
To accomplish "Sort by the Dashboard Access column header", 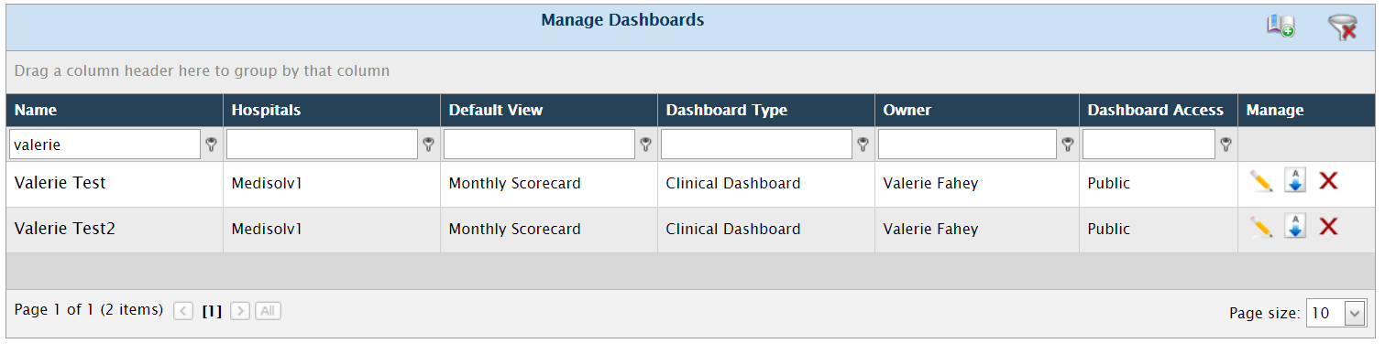I will [1155, 110].
